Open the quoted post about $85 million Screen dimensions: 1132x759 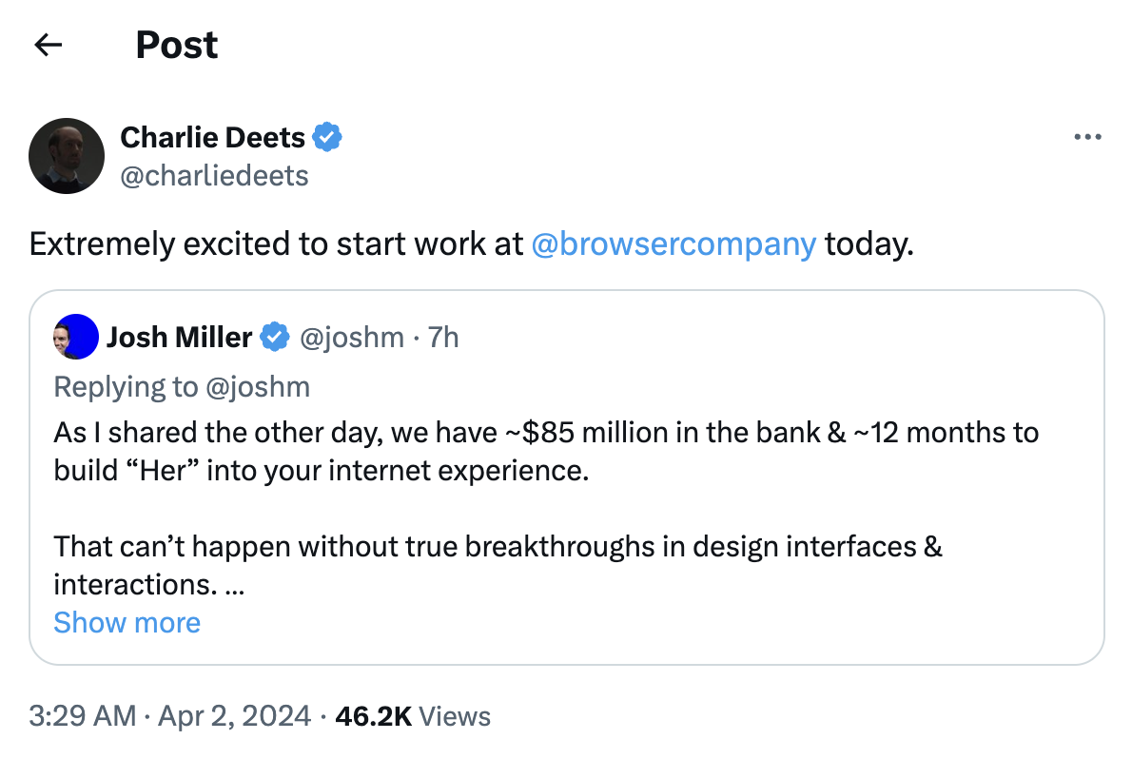coord(567,477)
